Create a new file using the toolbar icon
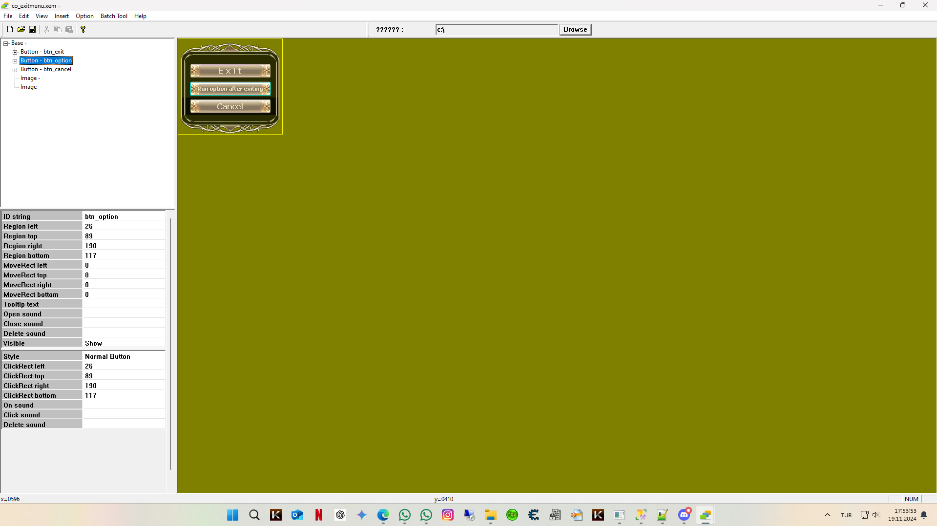Viewport: 937px width, 526px height. 9,29
